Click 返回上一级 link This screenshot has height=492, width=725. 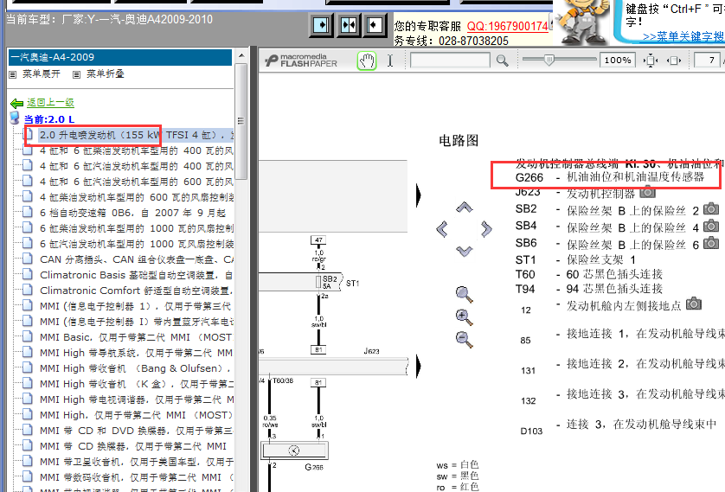pos(50,103)
